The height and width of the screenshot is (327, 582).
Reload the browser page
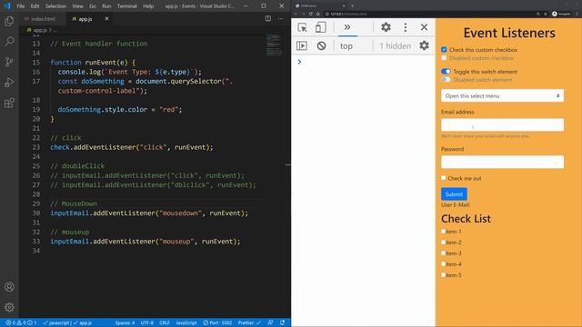point(311,14)
